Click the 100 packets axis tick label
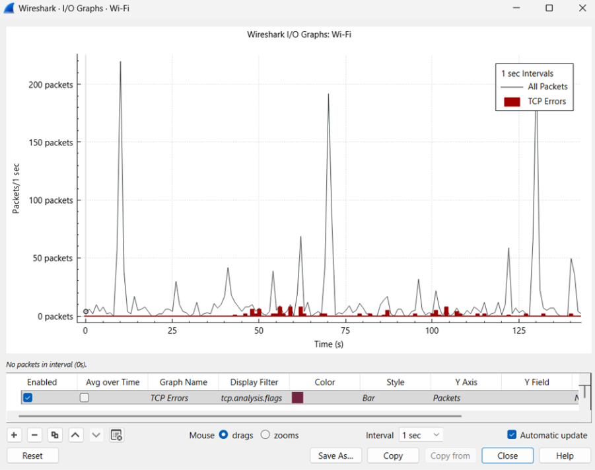This screenshot has height=470, width=595. [50, 200]
